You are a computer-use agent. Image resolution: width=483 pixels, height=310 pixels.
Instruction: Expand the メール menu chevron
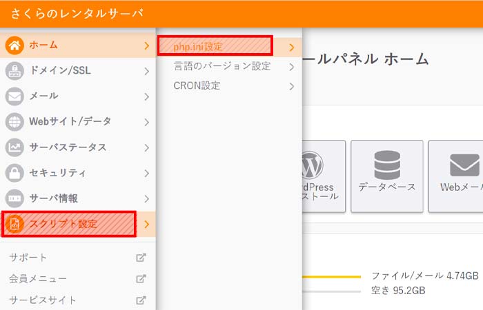click(146, 97)
